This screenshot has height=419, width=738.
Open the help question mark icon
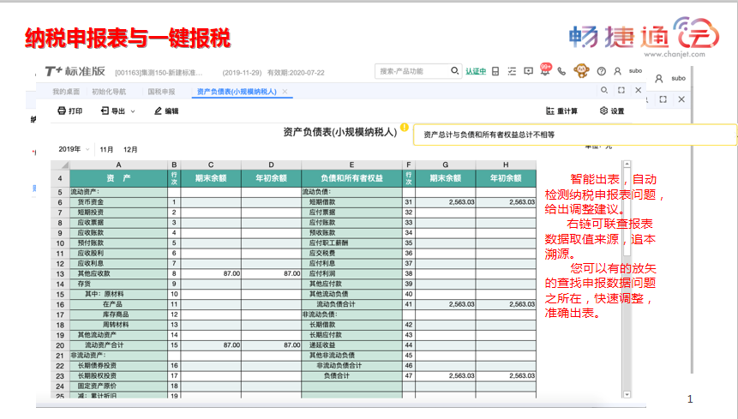point(601,71)
